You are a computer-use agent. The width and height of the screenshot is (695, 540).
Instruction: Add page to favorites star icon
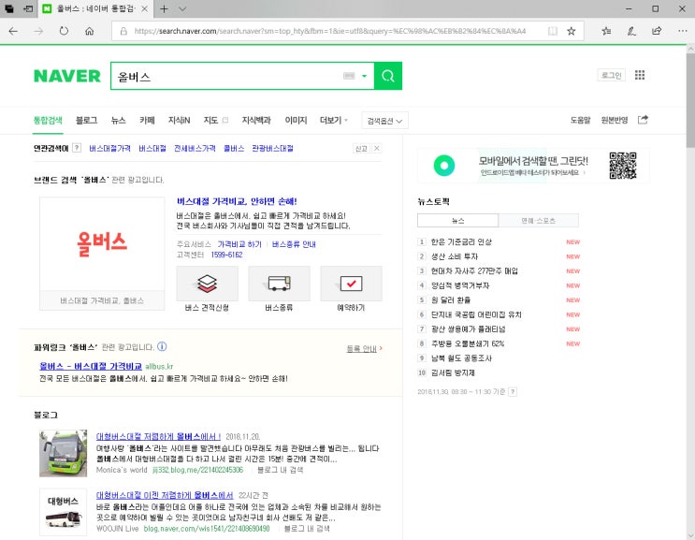572,31
